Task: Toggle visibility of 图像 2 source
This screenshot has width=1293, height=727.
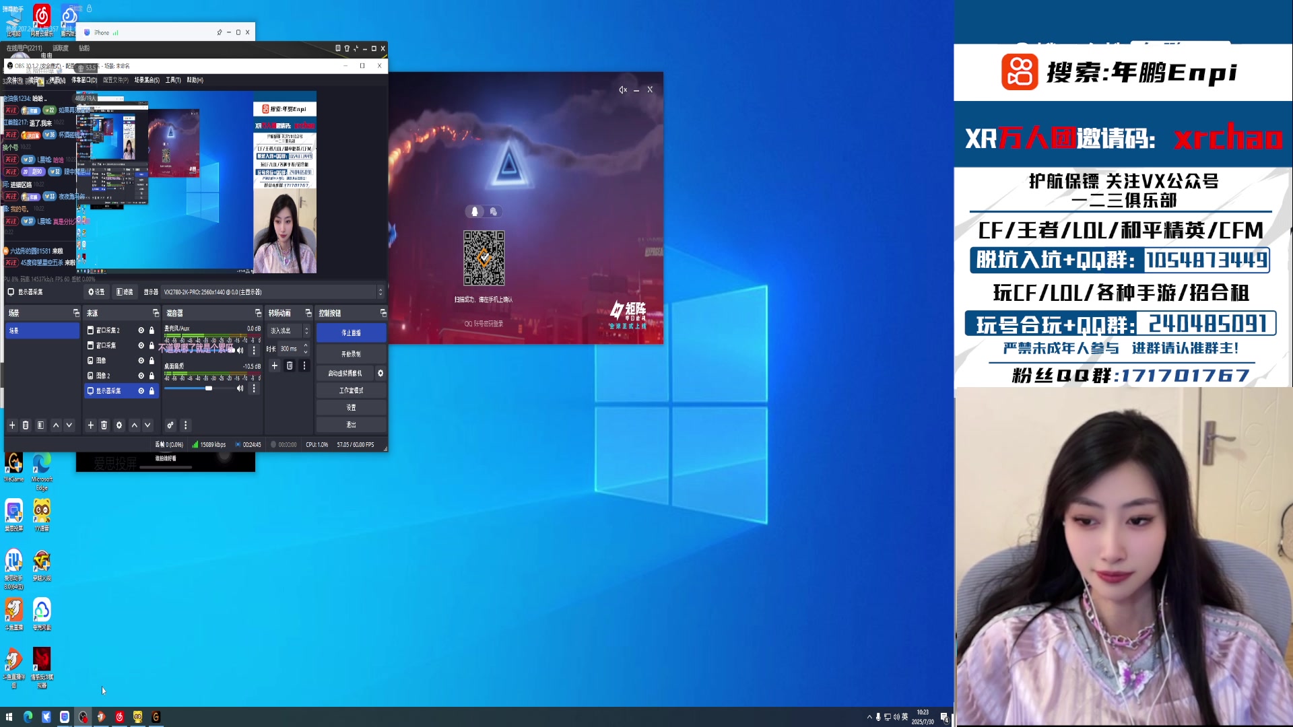Action: [141, 376]
